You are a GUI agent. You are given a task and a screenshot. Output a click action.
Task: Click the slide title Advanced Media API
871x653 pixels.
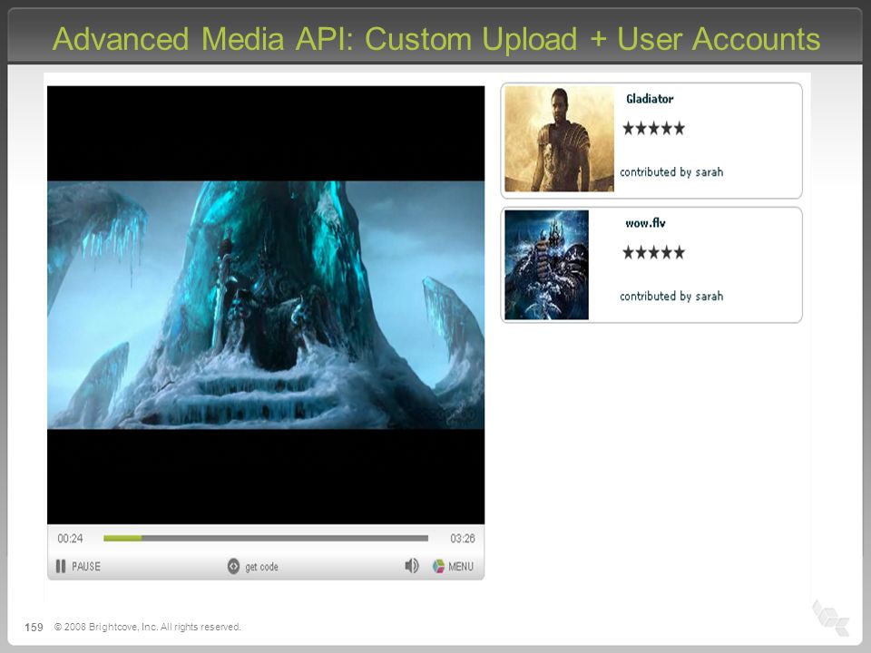pyautogui.click(x=436, y=39)
